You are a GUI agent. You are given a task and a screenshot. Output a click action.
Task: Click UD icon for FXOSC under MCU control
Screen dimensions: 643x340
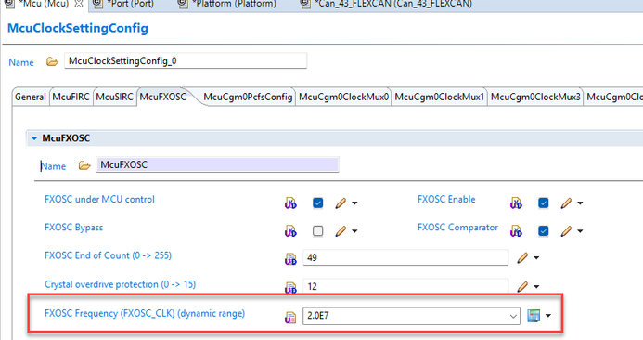coord(290,203)
